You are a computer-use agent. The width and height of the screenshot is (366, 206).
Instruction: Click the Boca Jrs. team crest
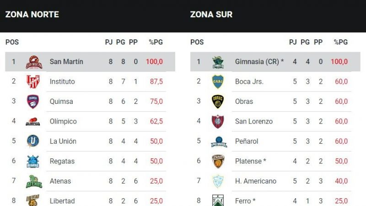pyautogui.click(x=218, y=81)
